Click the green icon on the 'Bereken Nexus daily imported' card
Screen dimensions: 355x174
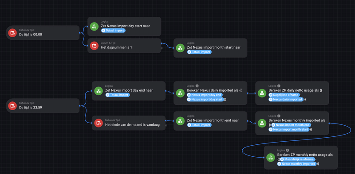(x=180, y=93)
